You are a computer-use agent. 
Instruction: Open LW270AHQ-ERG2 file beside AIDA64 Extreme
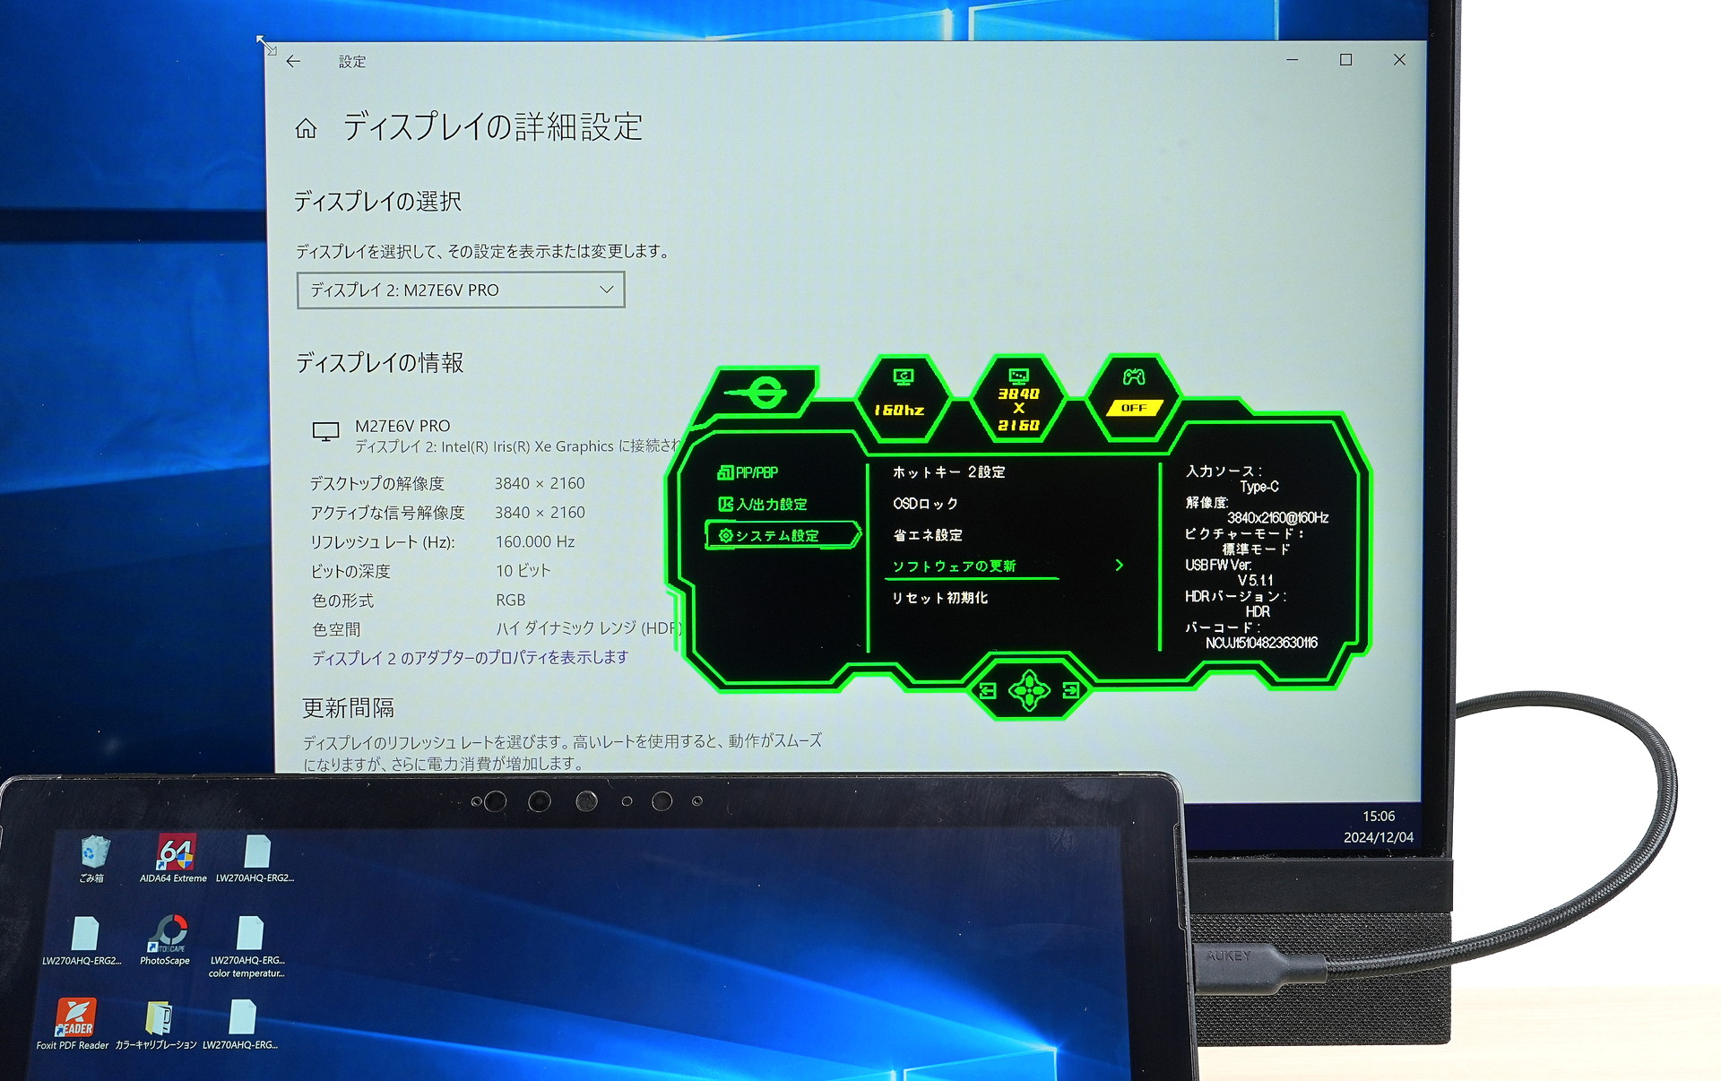point(255,859)
